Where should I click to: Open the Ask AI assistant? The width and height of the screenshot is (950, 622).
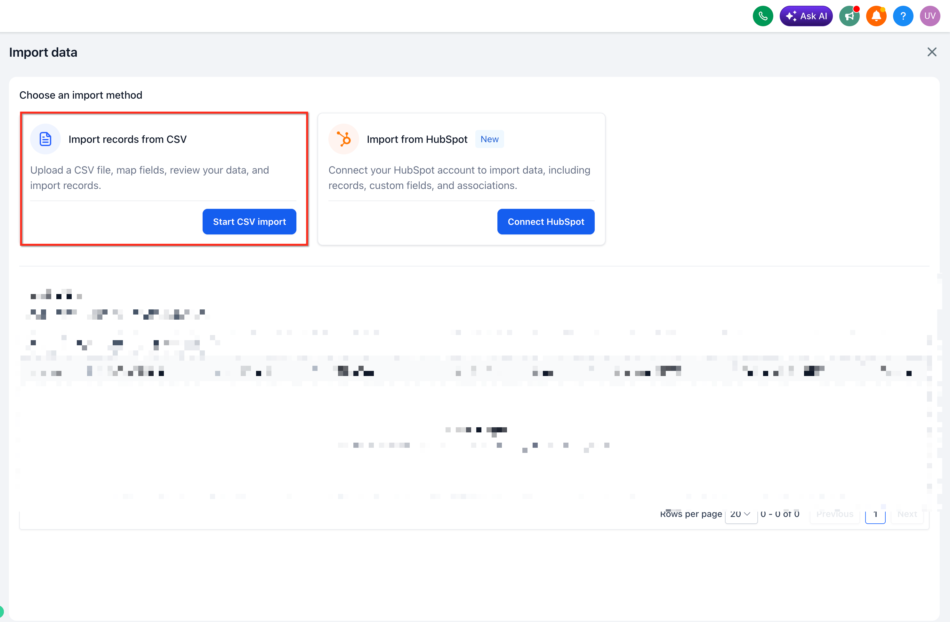pos(806,16)
